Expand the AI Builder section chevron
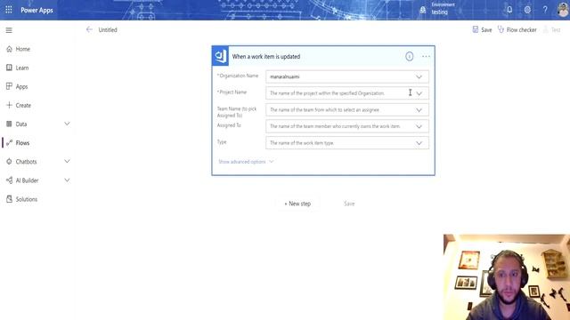The height and width of the screenshot is (320, 570). [68, 180]
